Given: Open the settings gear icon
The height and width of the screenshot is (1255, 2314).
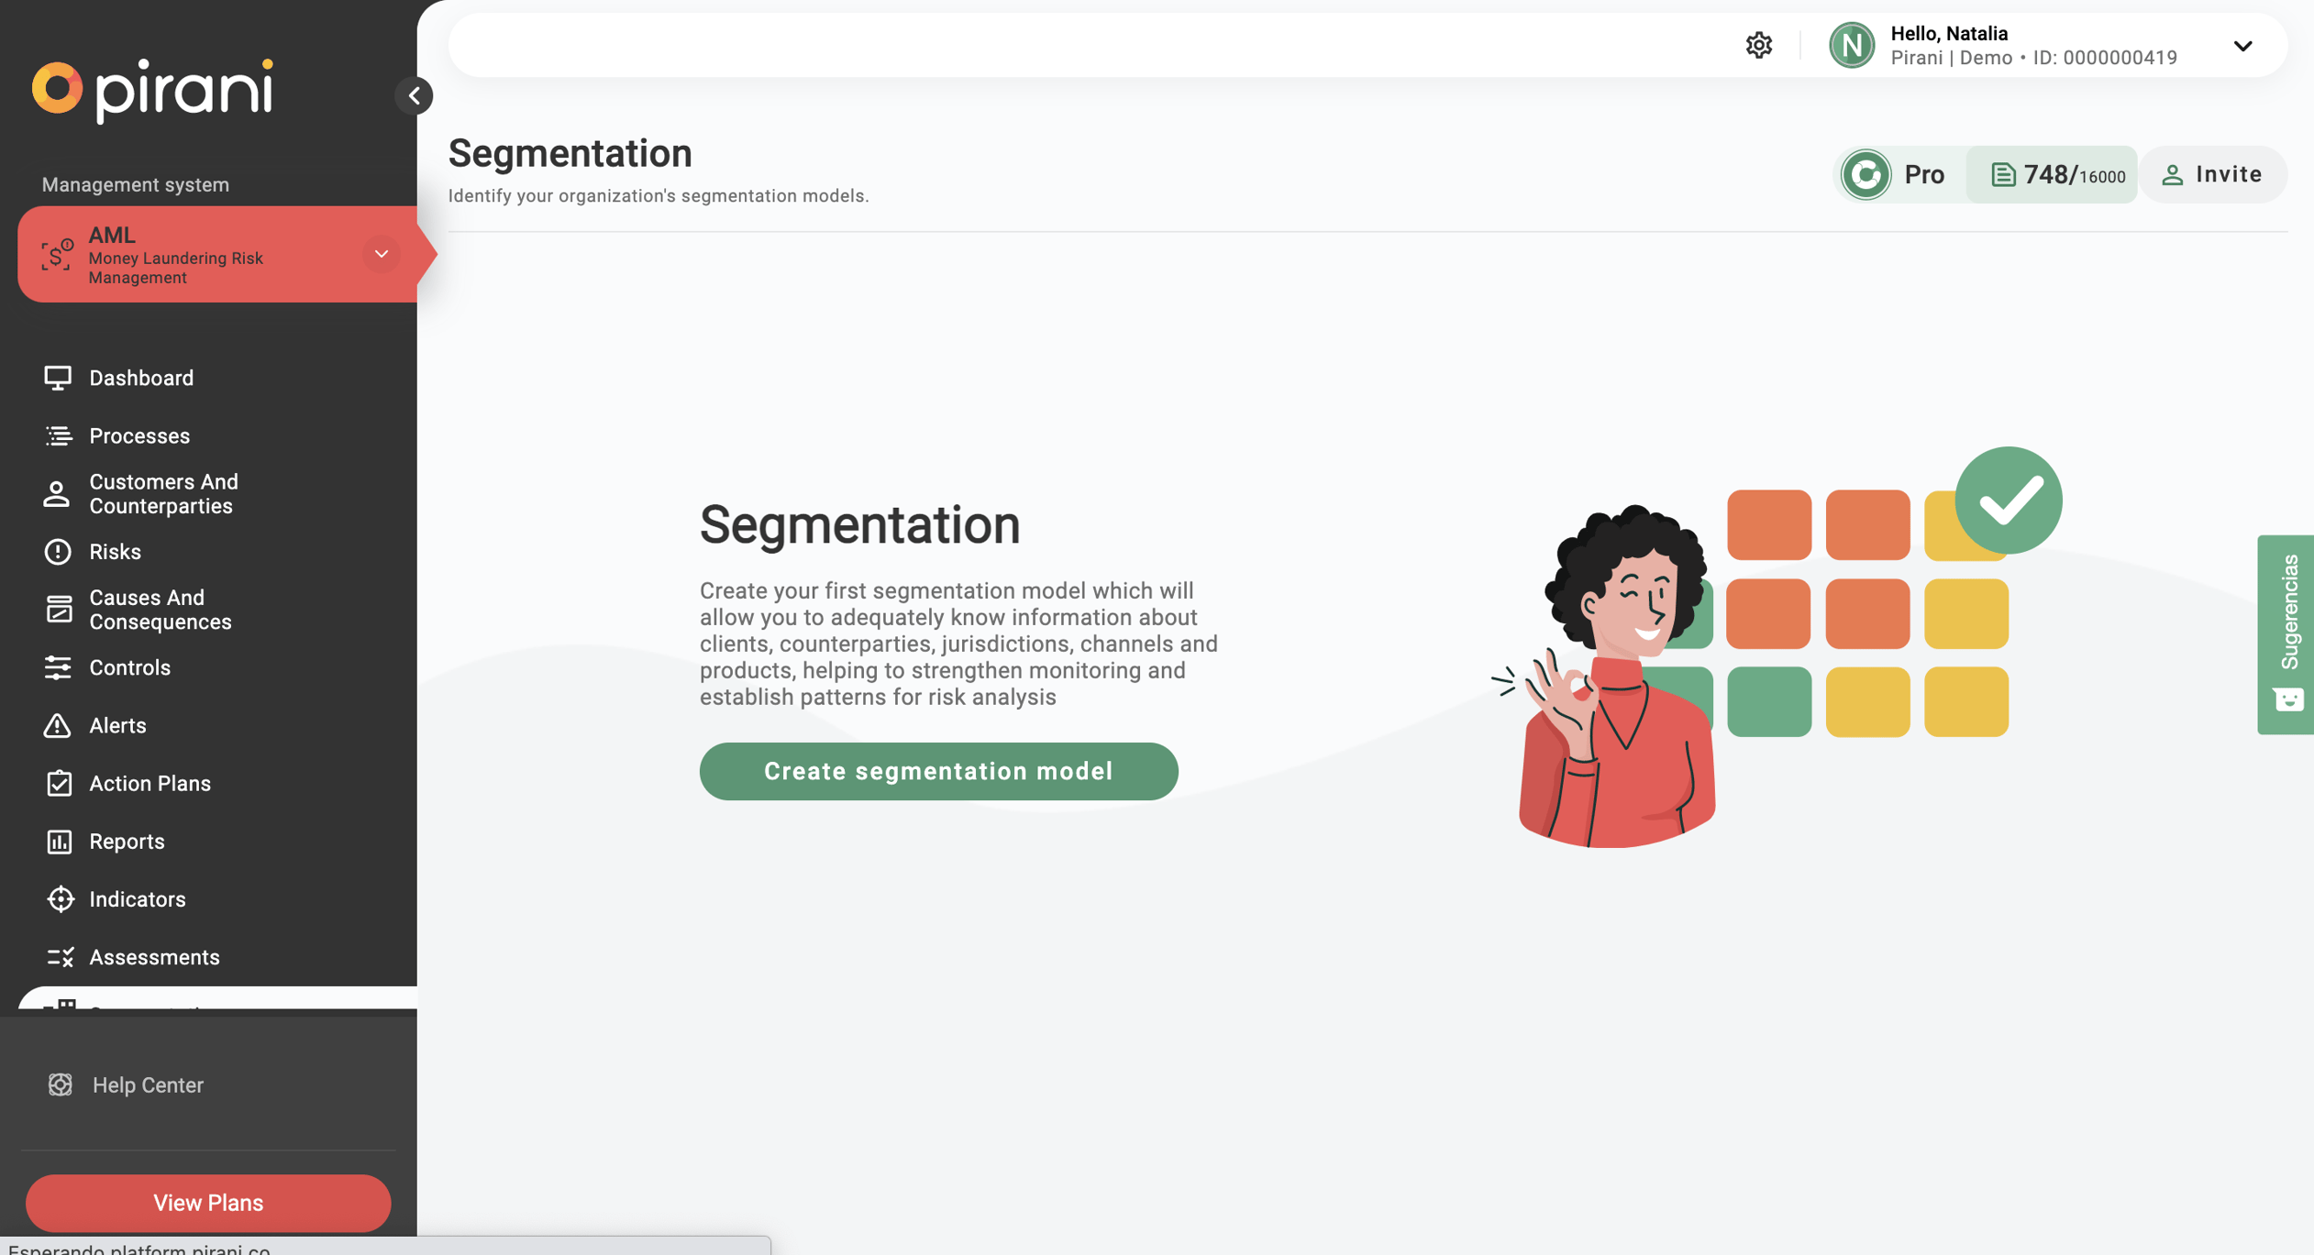Looking at the screenshot, I should click(x=1757, y=45).
